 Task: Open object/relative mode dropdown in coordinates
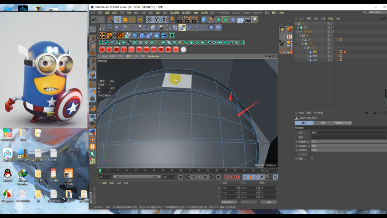(229, 202)
